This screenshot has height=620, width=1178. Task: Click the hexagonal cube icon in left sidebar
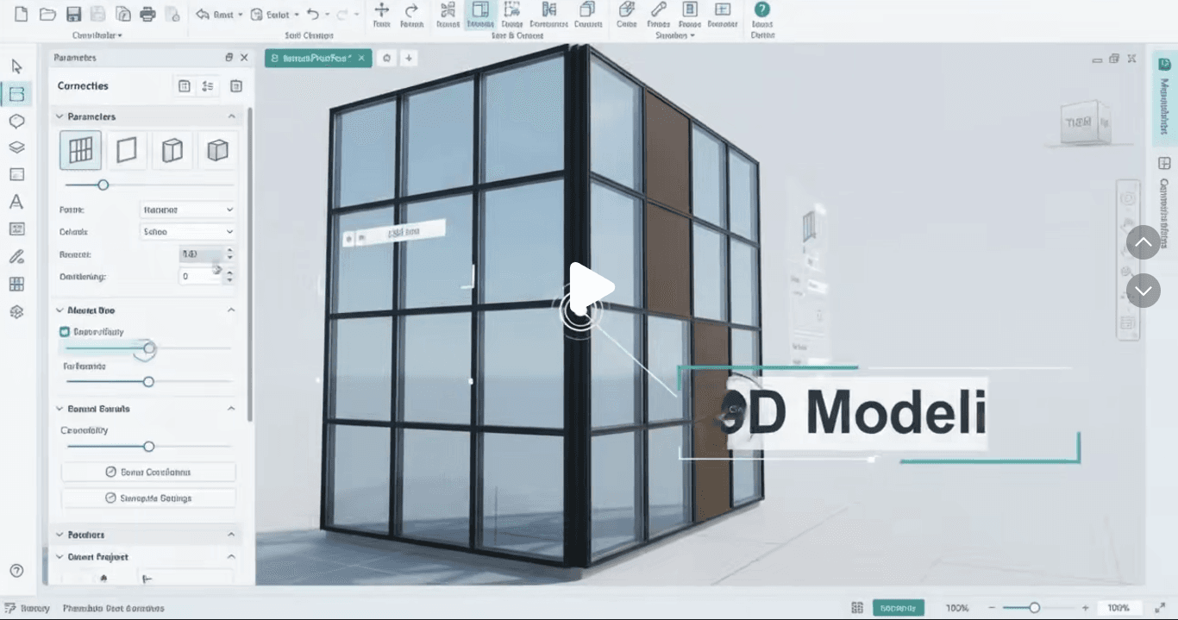pyautogui.click(x=16, y=311)
